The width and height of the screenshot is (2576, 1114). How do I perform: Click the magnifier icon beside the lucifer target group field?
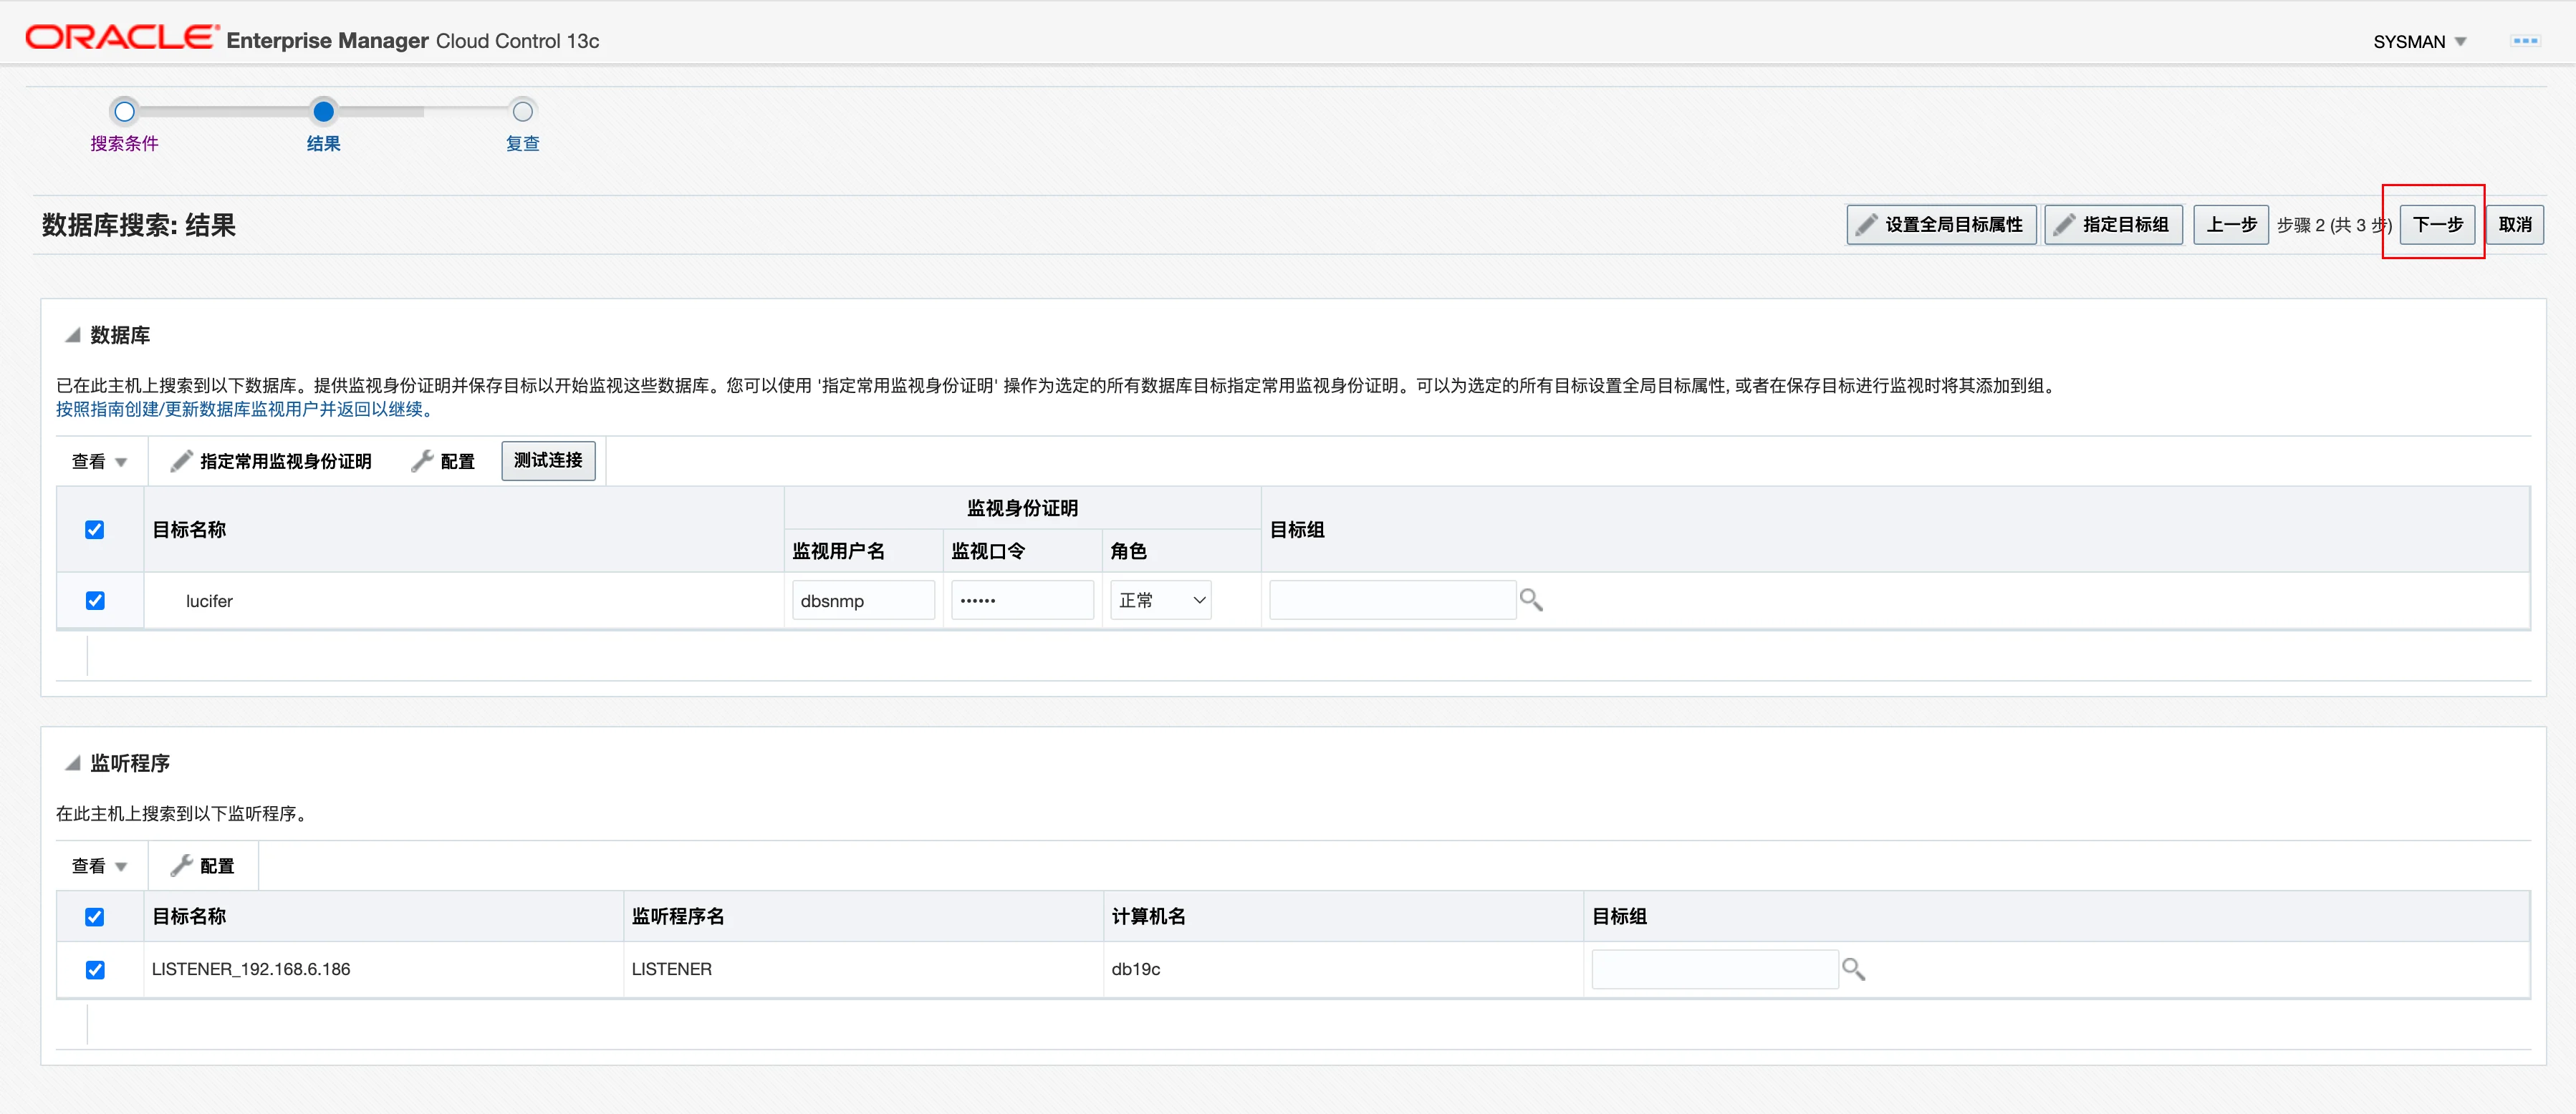(x=1530, y=599)
